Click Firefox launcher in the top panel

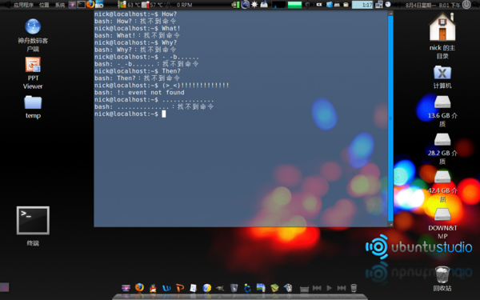click(x=90, y=4)
